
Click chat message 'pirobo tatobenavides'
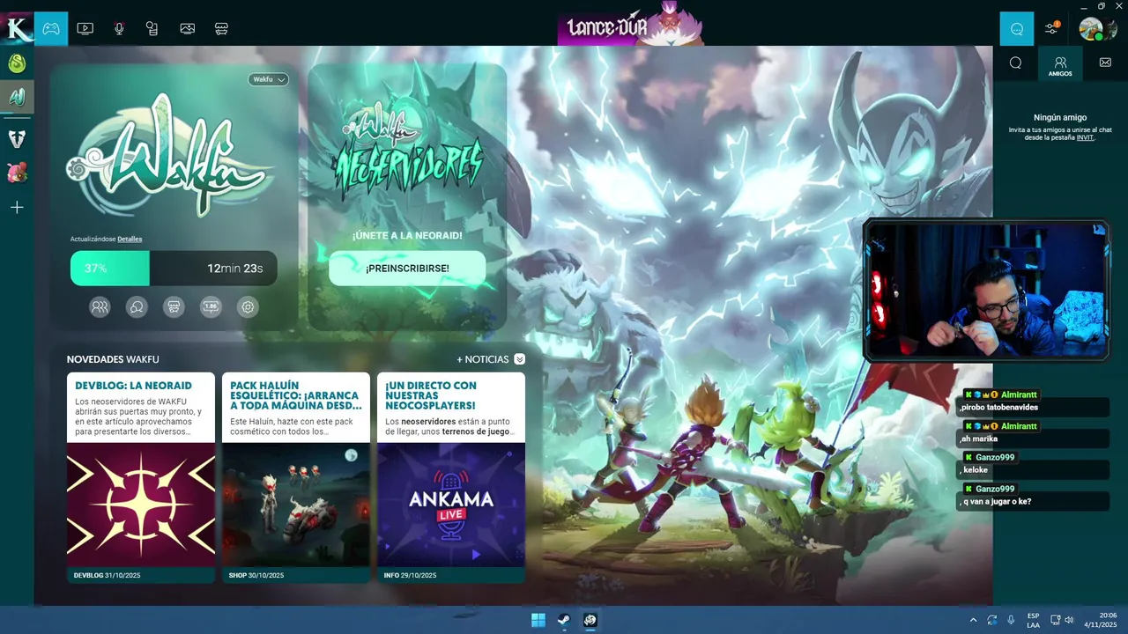coord(999,408)
